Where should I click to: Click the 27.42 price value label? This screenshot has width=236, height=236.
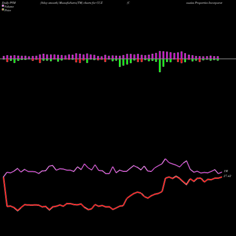pyautogui.click(x=227, y=176)
